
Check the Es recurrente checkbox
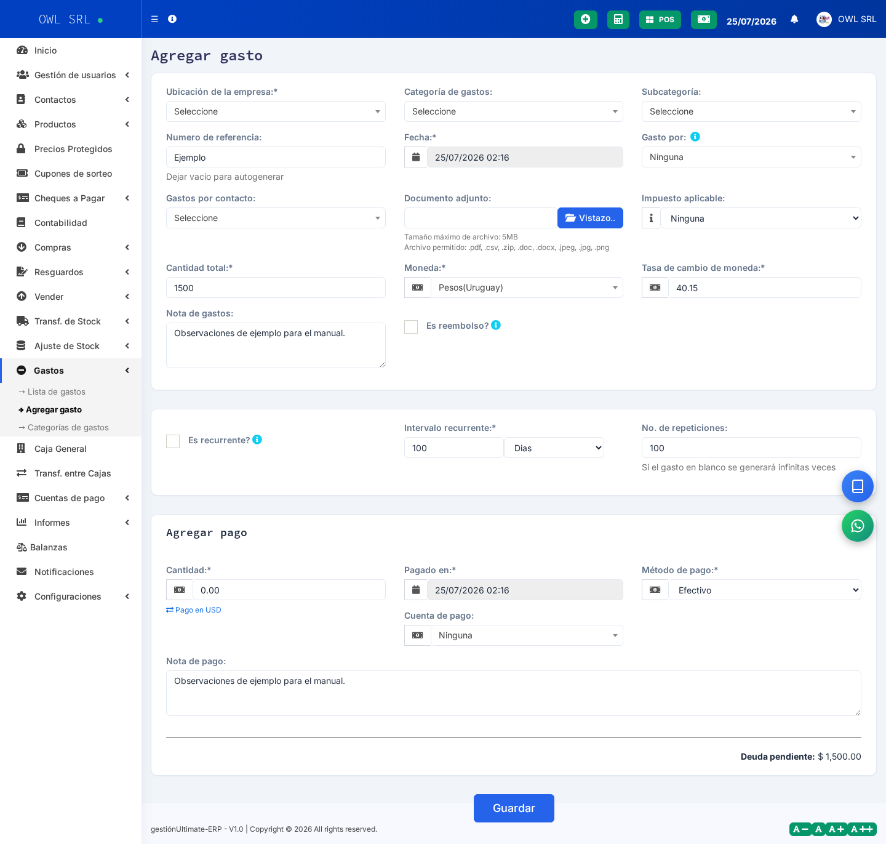click(x=173, y=441)
